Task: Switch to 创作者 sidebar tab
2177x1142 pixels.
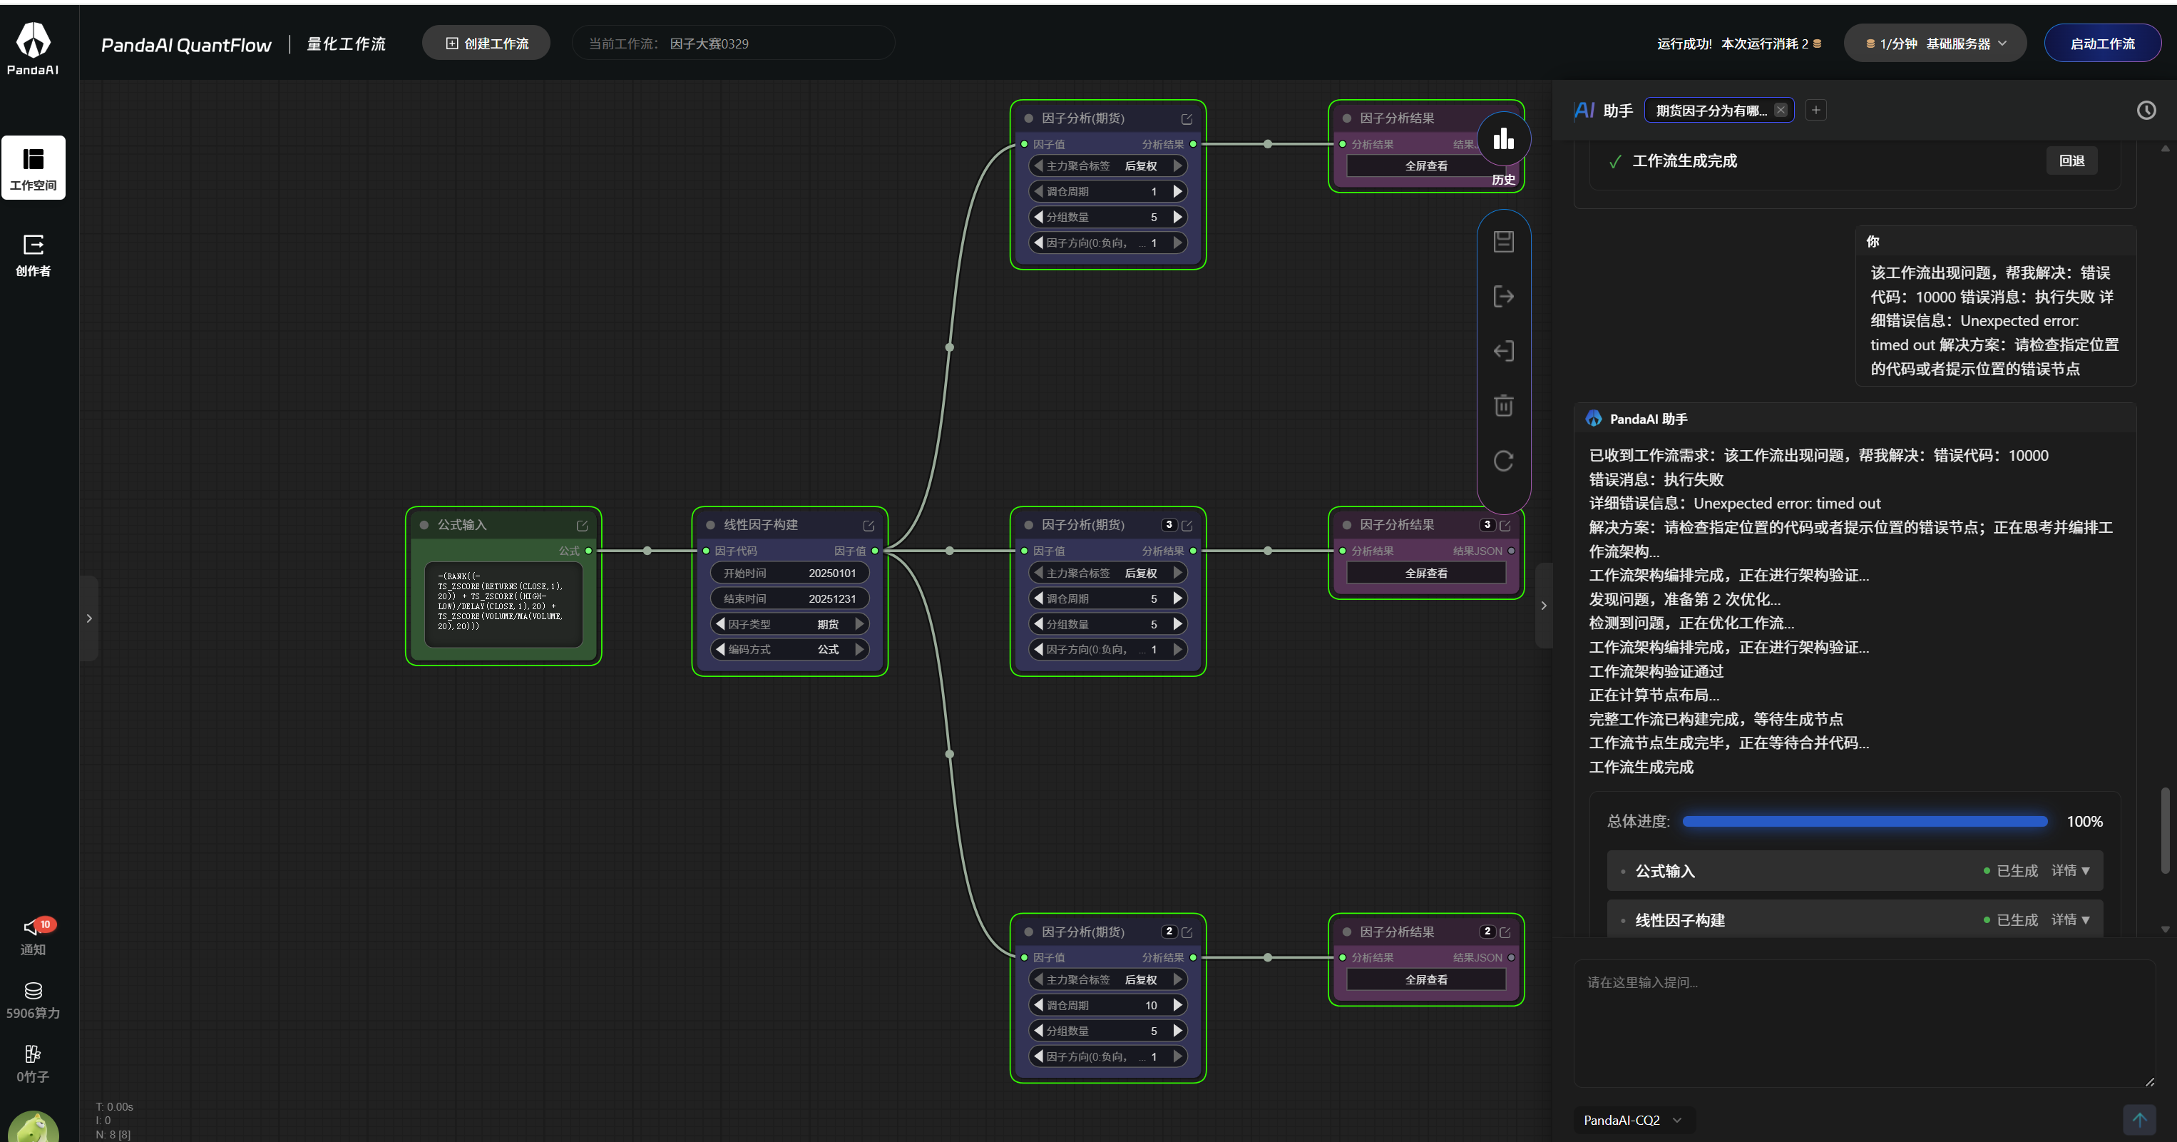Action: click(33, 255)
